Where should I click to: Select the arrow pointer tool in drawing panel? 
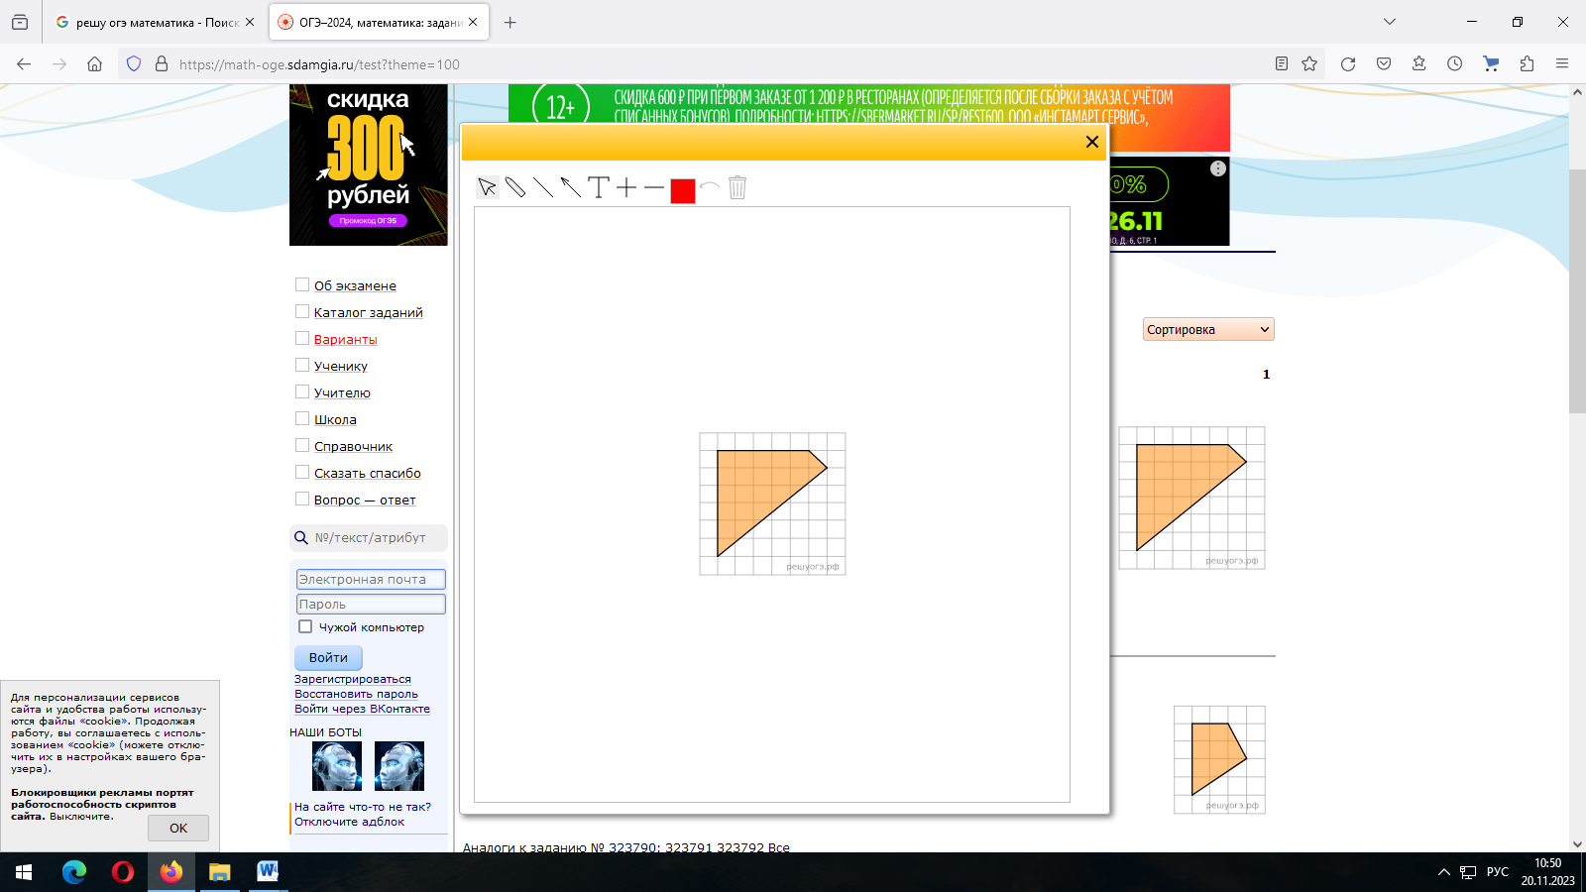[x=487, y=187]
